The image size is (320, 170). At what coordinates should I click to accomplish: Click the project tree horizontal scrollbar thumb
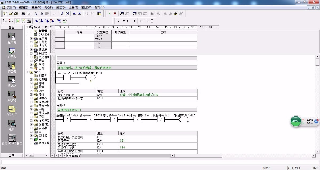(x=31, y=155)
